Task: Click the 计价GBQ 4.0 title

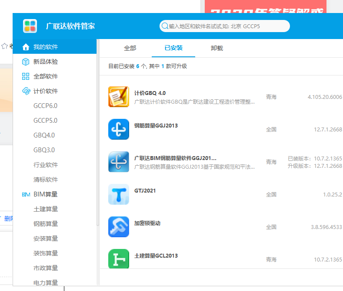Action: tap(150, 93)
